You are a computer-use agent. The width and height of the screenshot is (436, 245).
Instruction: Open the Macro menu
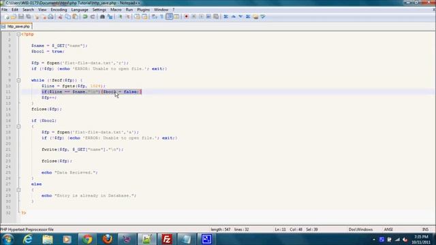coord(116,10)
